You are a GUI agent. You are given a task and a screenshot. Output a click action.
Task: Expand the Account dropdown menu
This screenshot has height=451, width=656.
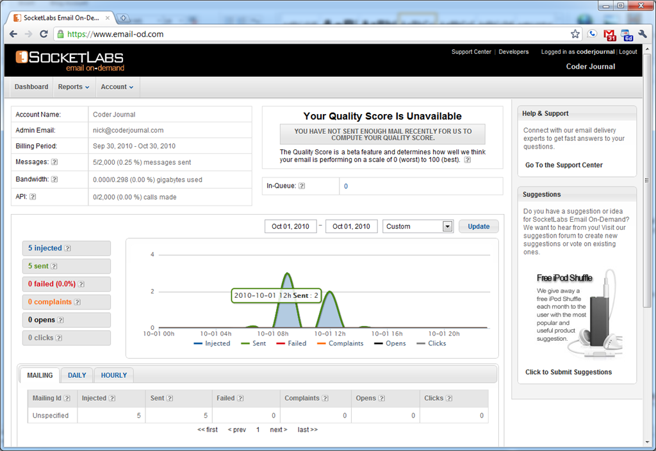click(x=117, y=87)
